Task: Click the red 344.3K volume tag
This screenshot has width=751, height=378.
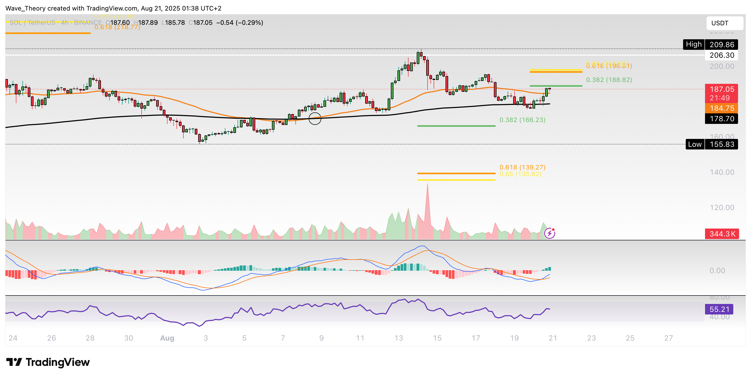Action: tap(722, 234)
